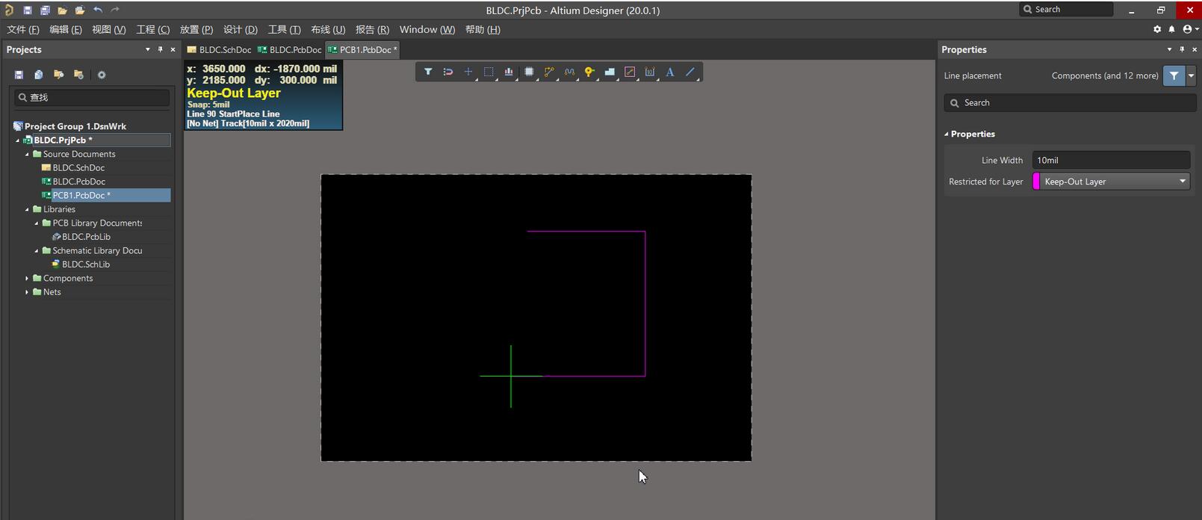The width and height of the screenshot is (1202, 520).
Task: Click the Properties panel Search field
Action: click(1070, 103)
